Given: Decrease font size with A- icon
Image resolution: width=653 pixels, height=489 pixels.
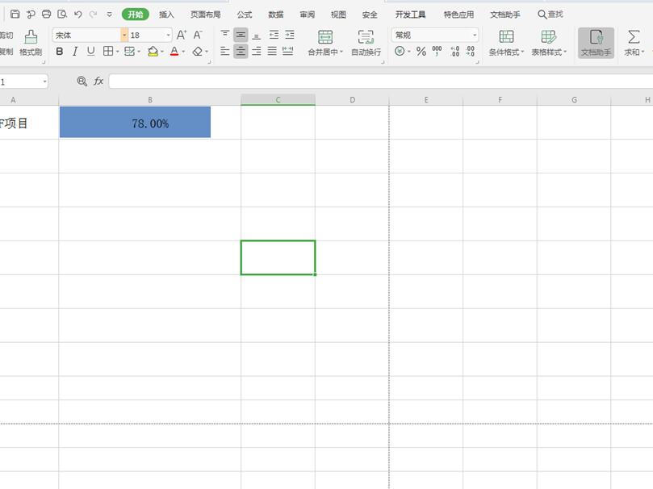Looking at the screenshot, I should [x=198, y=35].
